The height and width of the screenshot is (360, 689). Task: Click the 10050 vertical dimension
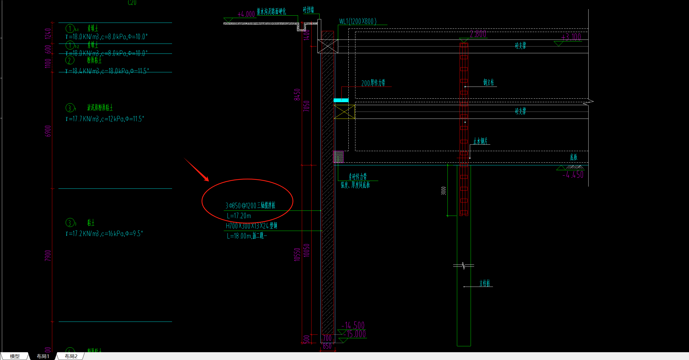coord(306,250)
